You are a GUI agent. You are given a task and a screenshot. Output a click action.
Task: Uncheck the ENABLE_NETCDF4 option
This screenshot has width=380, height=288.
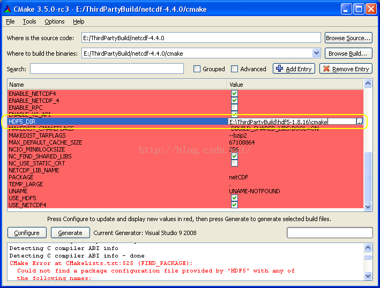234,94
